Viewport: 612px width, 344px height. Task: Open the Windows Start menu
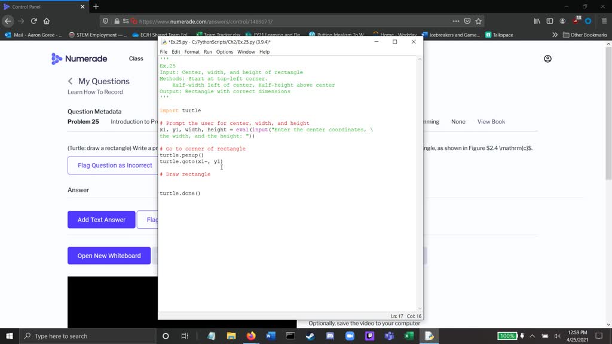click(10, 336)
